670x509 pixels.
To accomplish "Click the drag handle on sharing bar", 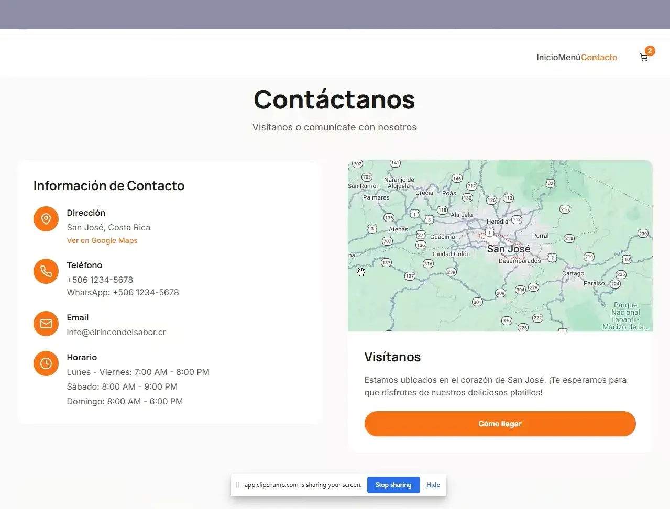I will pos(238,485).
